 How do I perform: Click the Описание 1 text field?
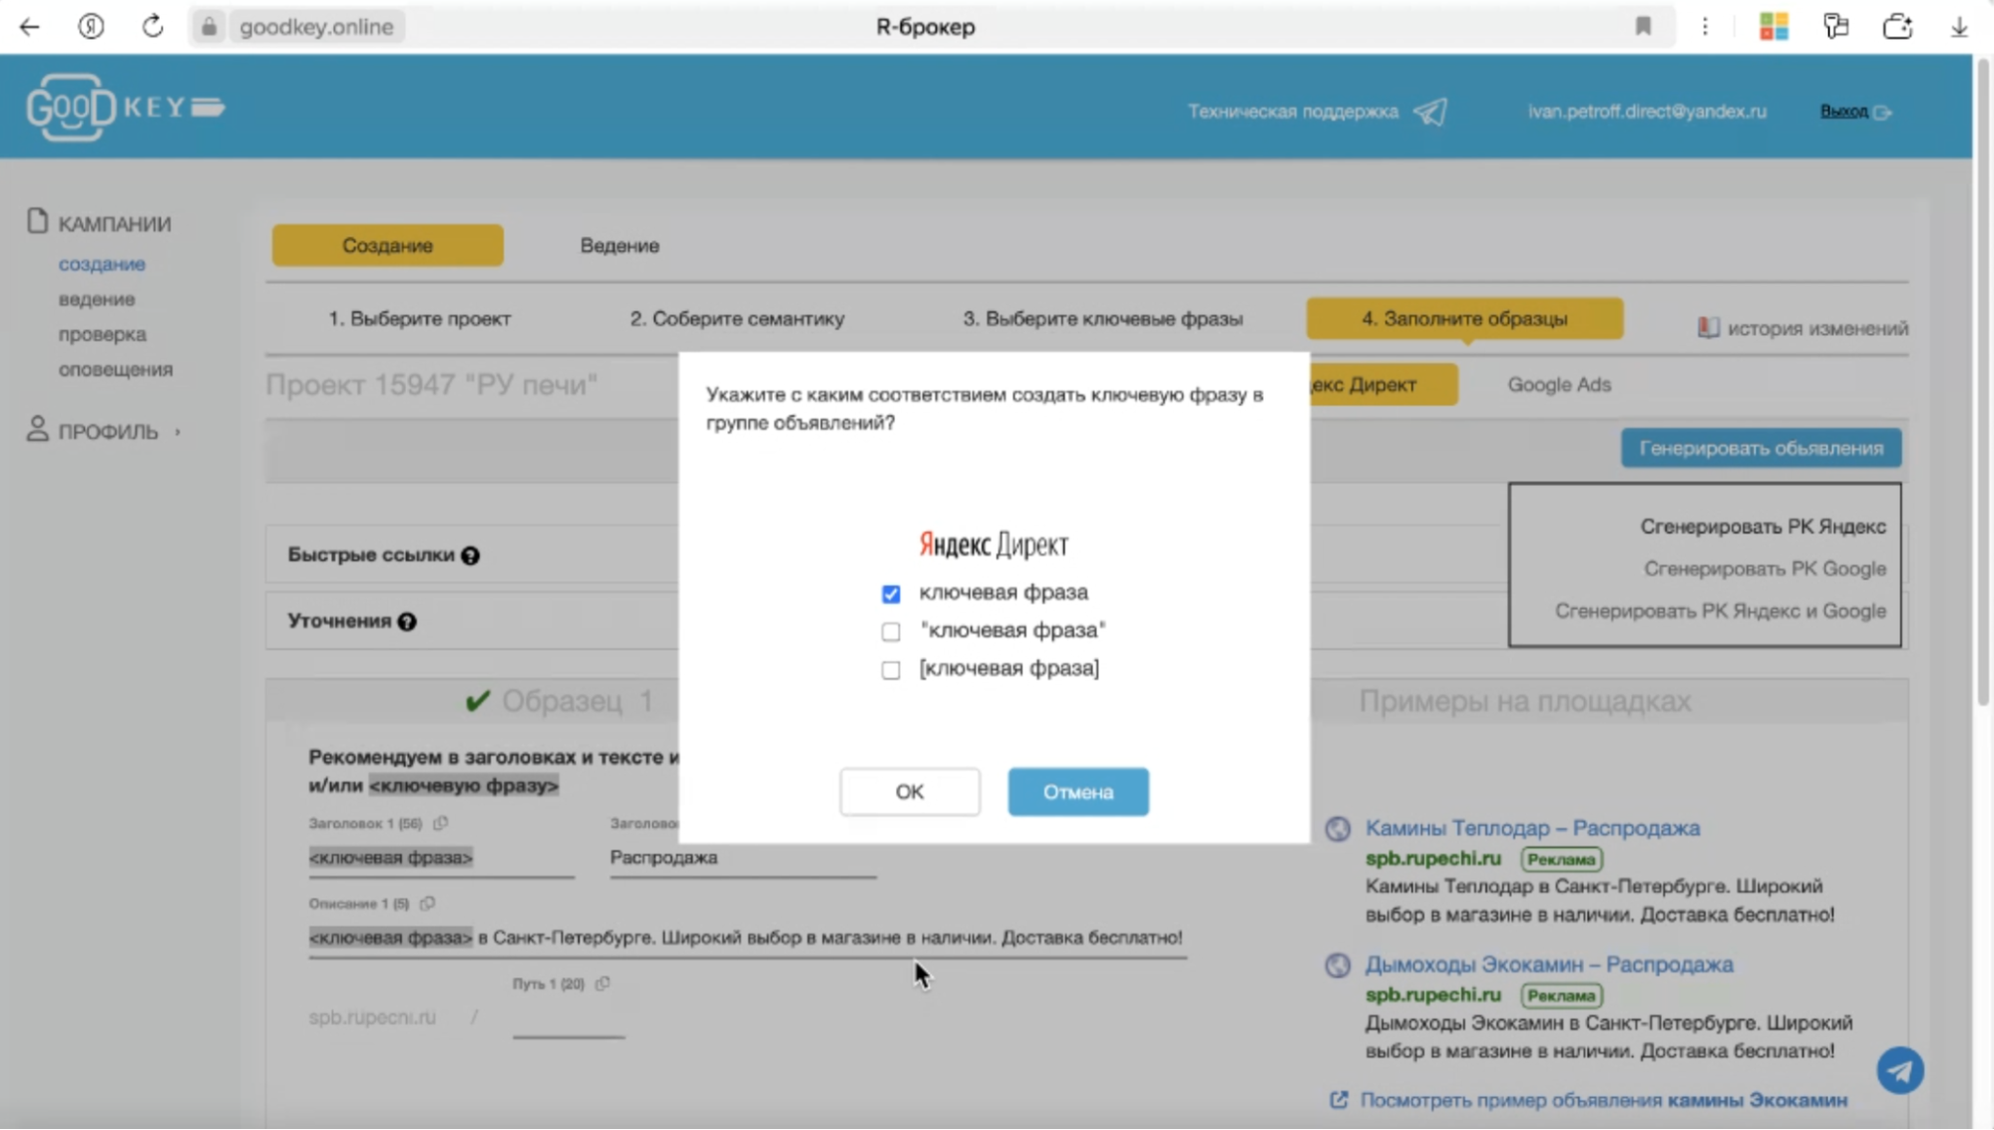click(747, 939)
